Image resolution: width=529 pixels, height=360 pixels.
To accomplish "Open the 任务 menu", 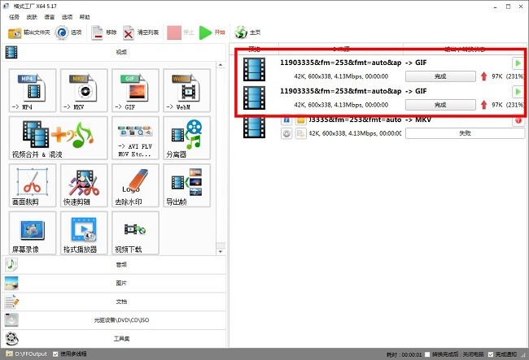I will (x=14, y=17).
